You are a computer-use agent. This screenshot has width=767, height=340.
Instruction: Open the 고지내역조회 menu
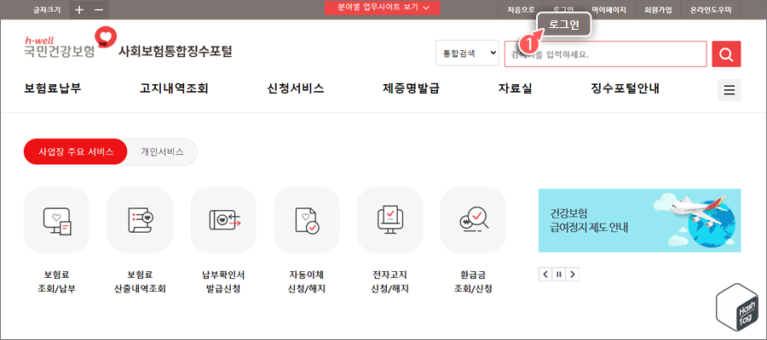(174, 88)
